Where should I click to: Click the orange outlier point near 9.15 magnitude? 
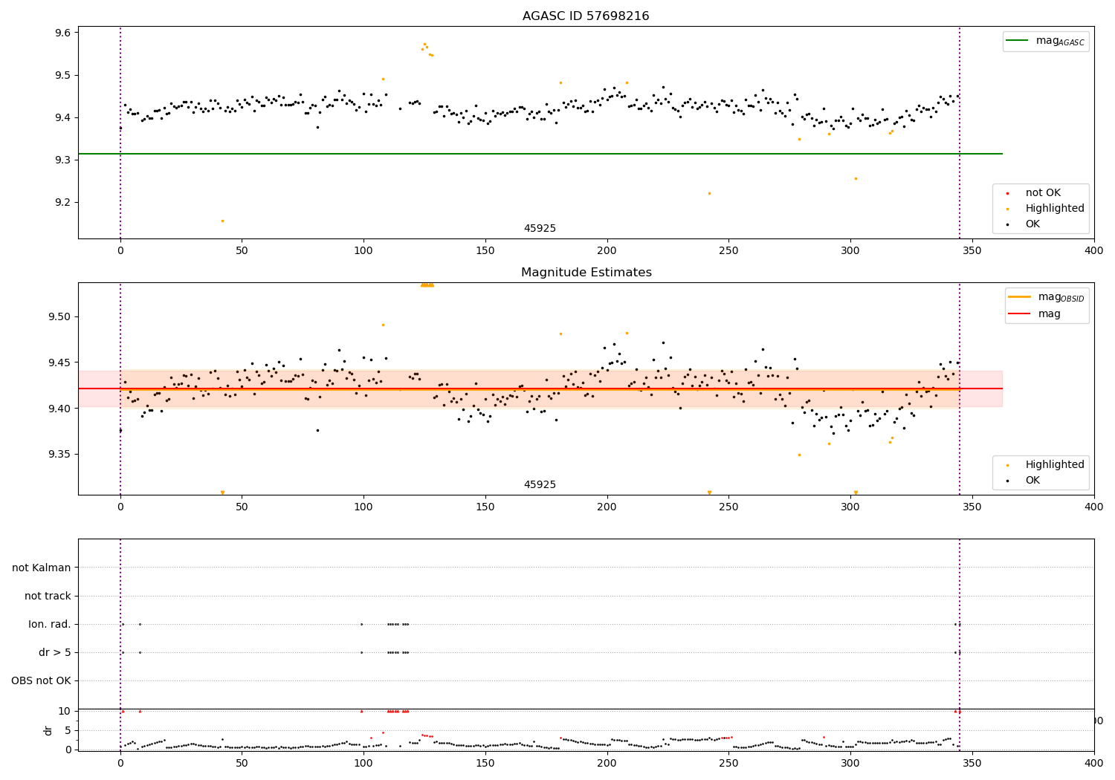coord(222,221)
